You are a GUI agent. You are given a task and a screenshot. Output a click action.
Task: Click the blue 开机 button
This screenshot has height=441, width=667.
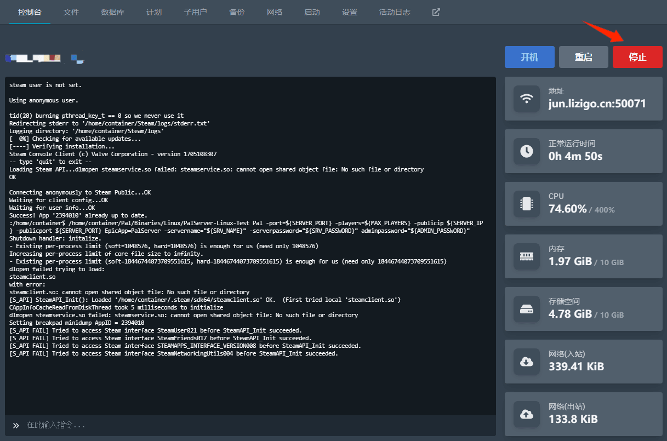[529, 57]
